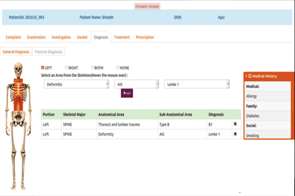Select the LEFT radio option
Image resolution: width=295 pixels, height=196 pixels.
click(42, 68)
